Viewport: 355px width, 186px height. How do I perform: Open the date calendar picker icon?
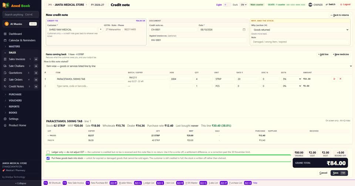point(244,30)
